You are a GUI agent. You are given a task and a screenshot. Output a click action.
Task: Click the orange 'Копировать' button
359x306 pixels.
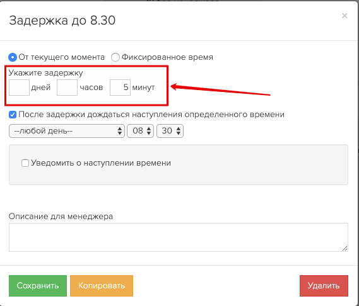[102, 286]
